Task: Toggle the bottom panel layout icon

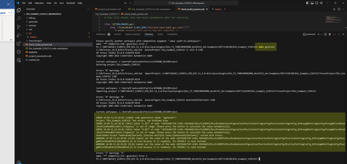Action: pos(312,3)
